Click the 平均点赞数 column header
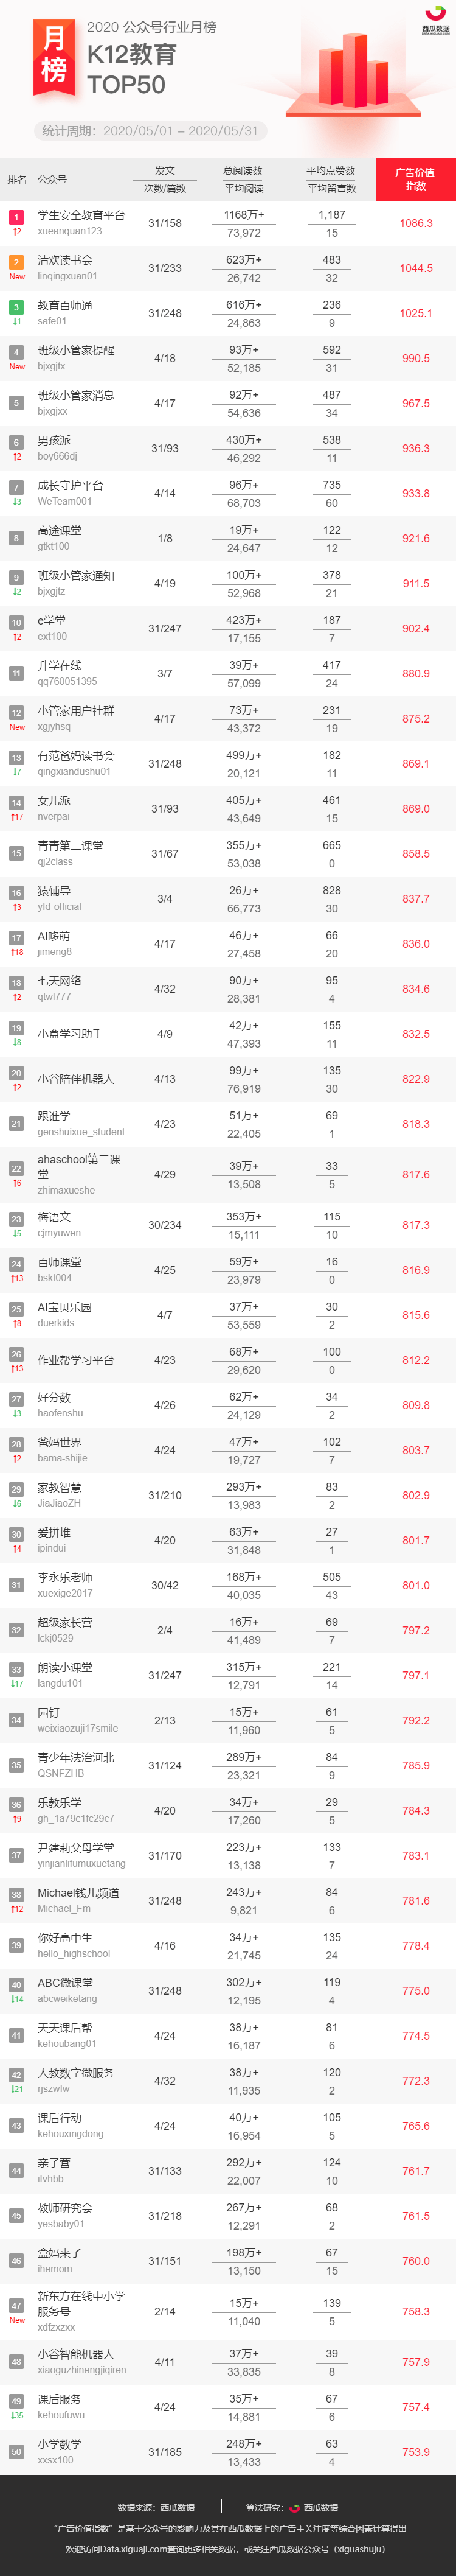The height and width of the screenshot is (2576, 456). (330, 171)
